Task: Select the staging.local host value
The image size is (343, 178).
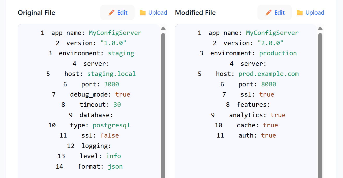Action: click(x=111, y=74)
